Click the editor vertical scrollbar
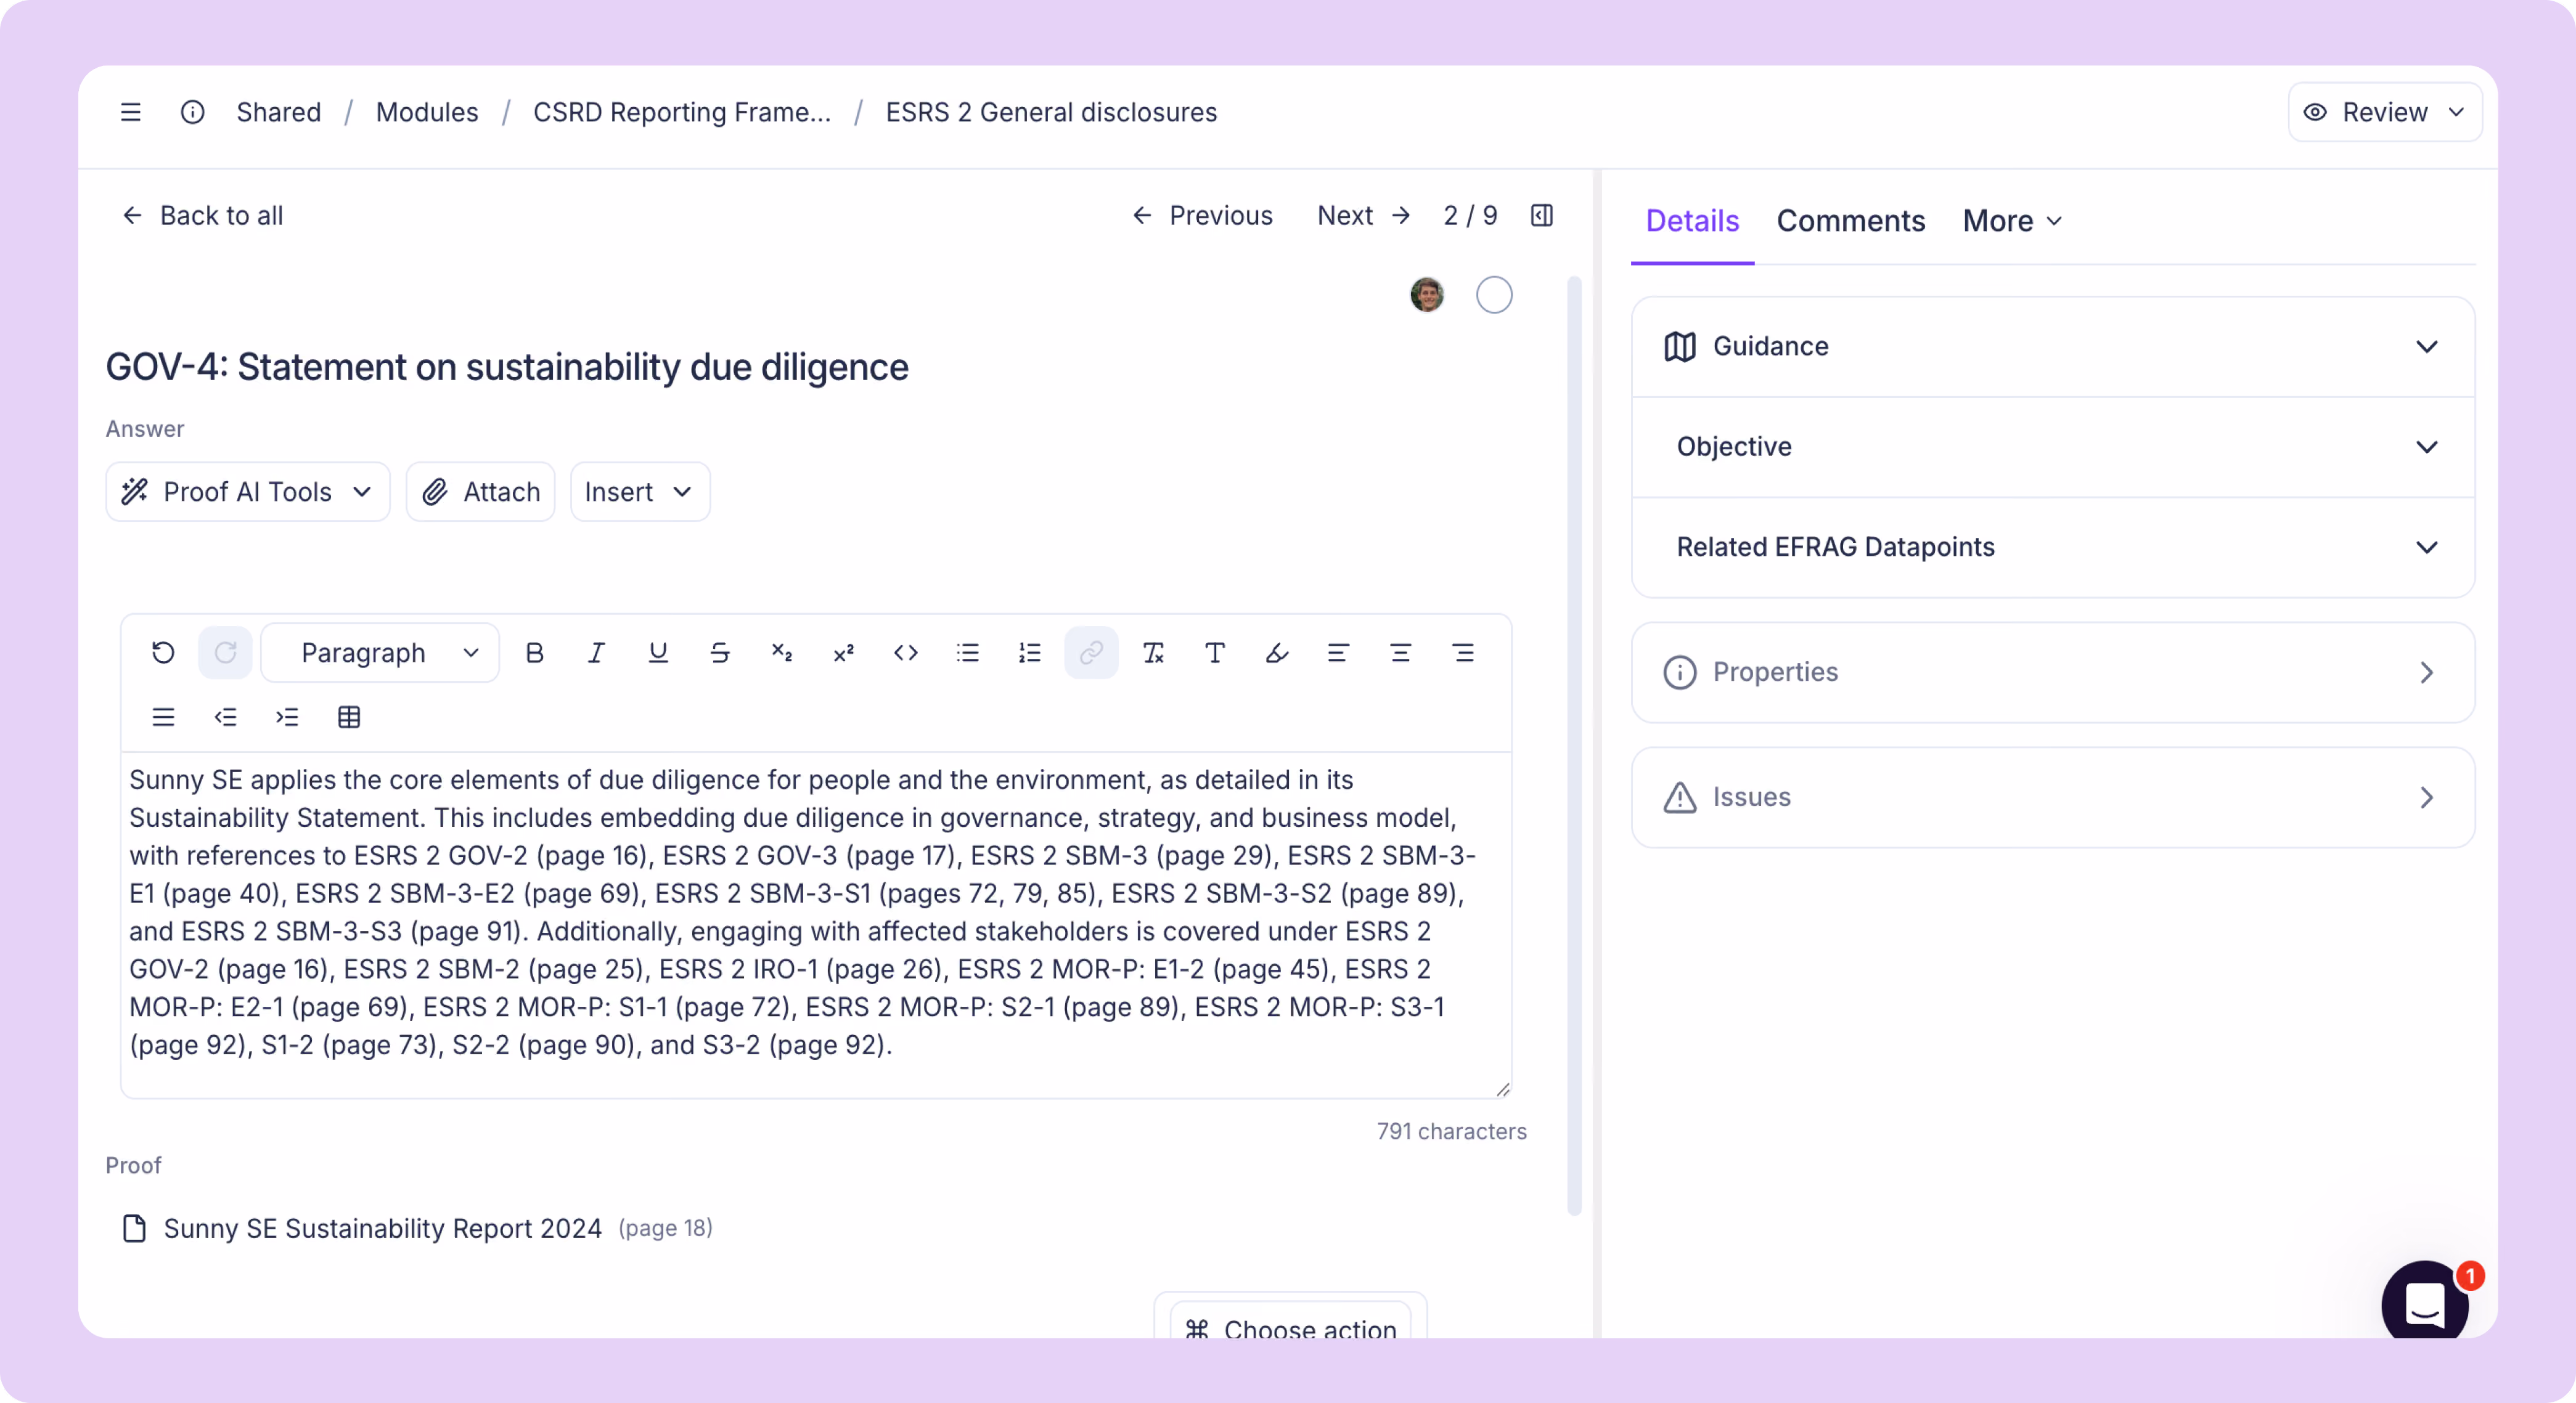The height and width of the screenshot is (1403, 2576). pyautogui.click(x=1574, y=746)
